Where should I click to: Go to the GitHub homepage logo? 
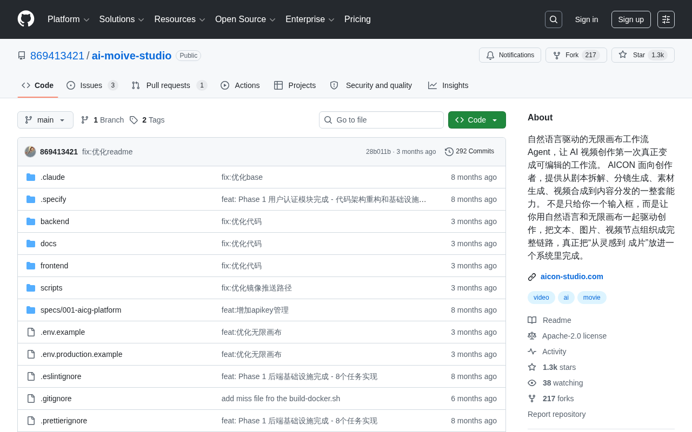[26, 19]
